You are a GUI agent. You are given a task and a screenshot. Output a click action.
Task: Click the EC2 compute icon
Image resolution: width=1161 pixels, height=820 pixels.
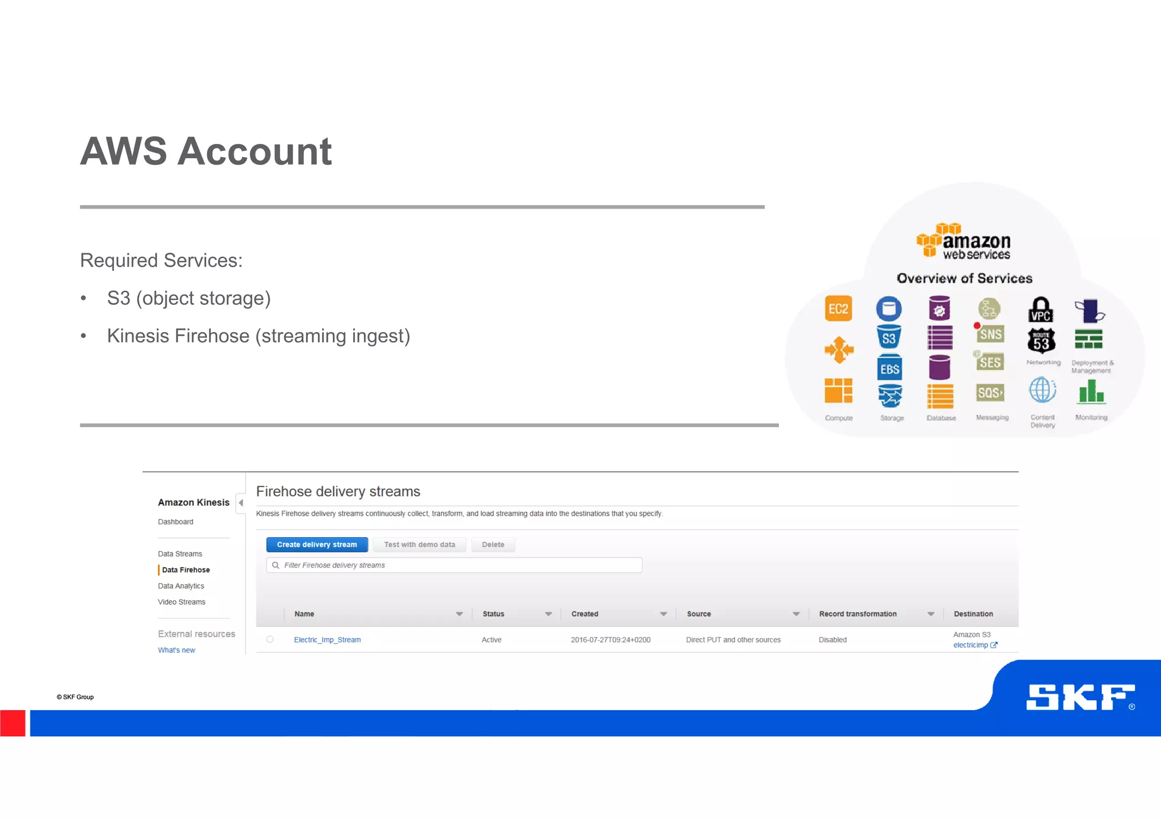(x=838, y=309)
